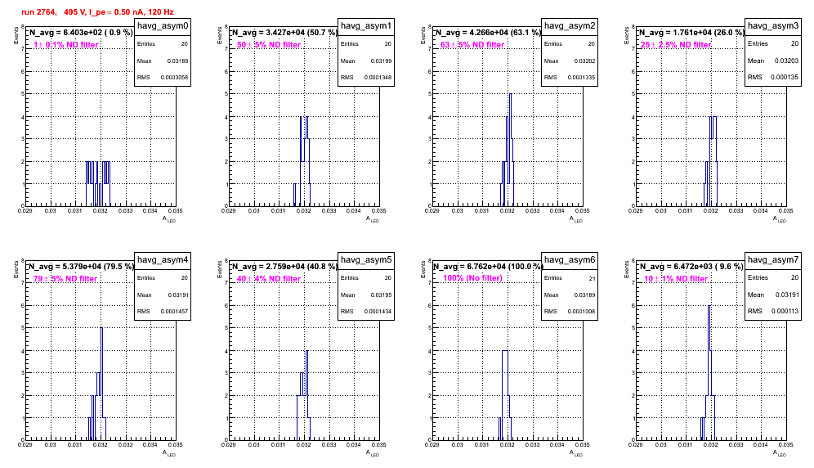Select the RMS value 0.0003058
Screen dimensions: 814x468
[x=174, y=78]
